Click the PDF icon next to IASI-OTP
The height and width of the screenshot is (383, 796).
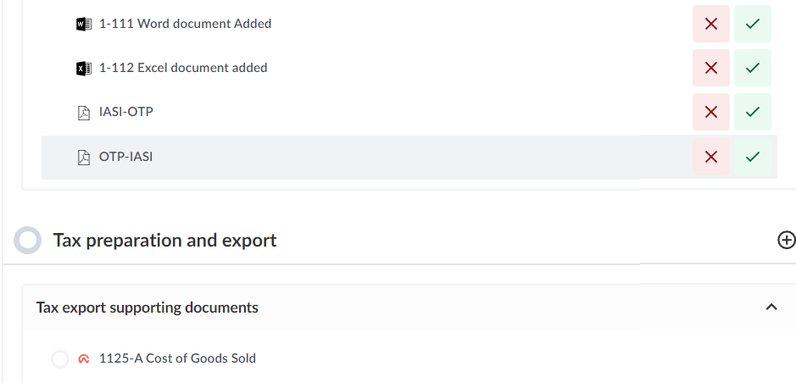(83, 112)
